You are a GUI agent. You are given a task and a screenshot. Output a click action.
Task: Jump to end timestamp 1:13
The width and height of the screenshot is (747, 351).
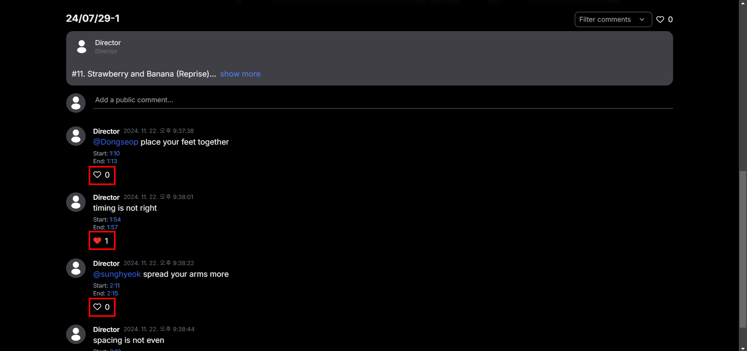[x=112, y=161]
